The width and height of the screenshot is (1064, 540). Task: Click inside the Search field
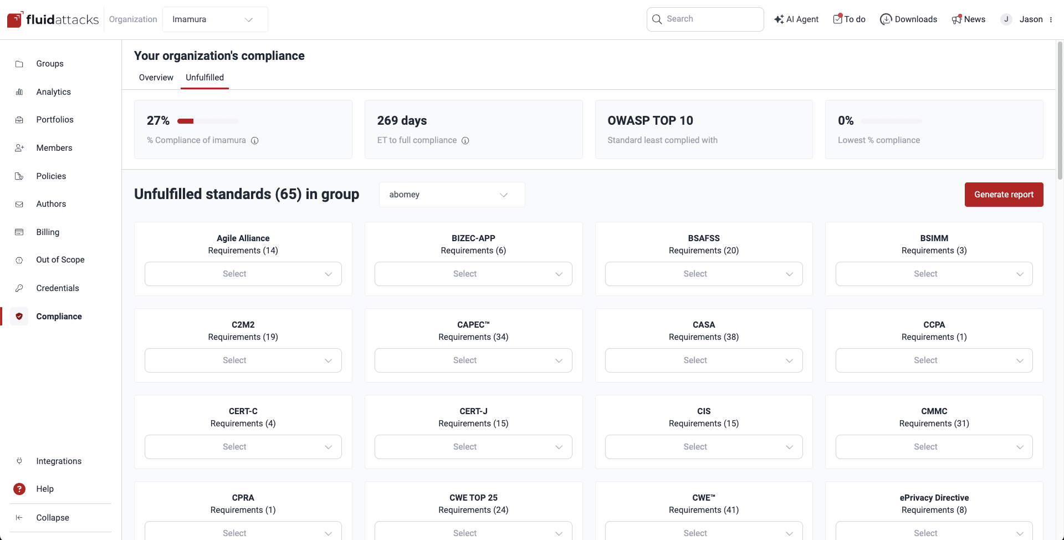coord(705,19)
